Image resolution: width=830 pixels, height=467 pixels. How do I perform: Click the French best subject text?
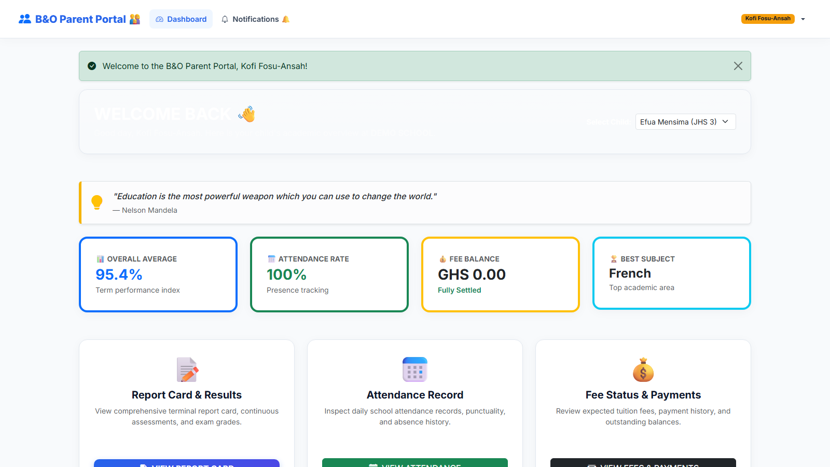click(x=630, y=273)
